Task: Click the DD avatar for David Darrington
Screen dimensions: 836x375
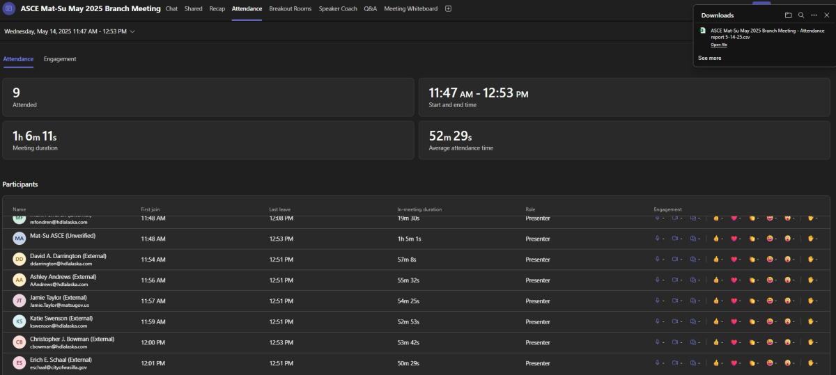Action: pos(20,260)
